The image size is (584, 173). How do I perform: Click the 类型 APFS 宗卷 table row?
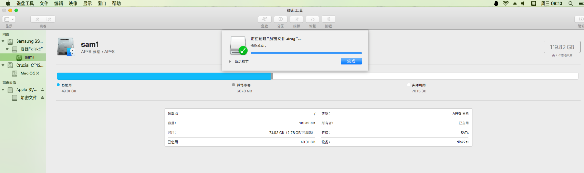(395, 113)
